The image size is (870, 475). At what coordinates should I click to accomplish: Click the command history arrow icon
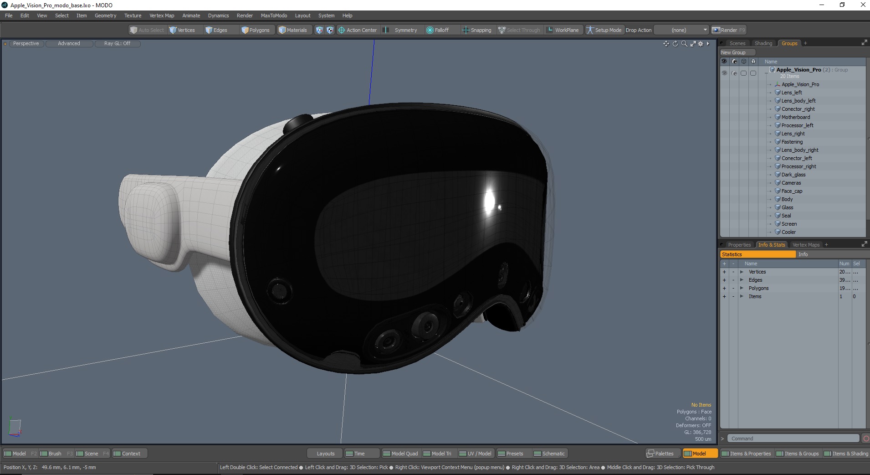pos(722,439)
